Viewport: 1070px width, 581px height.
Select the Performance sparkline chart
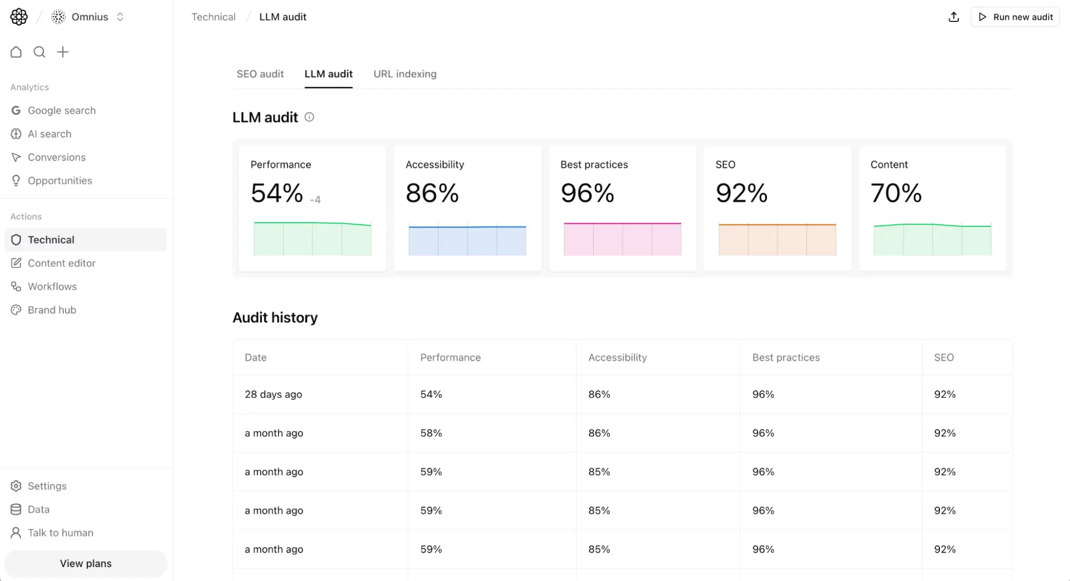coord(312,239)
